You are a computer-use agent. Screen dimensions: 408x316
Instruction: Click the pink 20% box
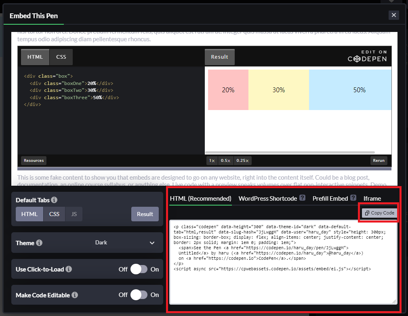pyautogui.click(x=228, y=90)
